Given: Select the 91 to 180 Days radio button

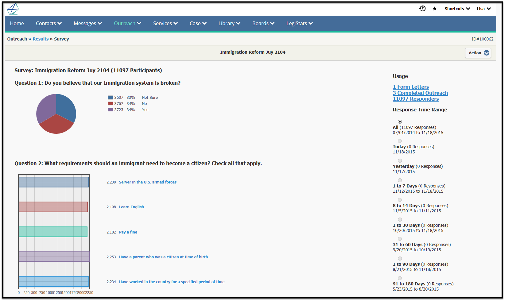Looking at the screenshot, I should tap(400, 278).
